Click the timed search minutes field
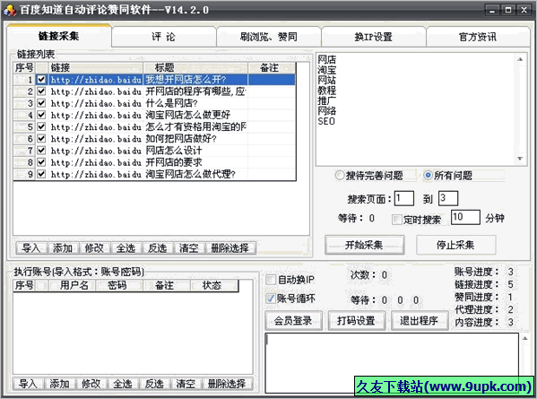 click(x=465, y=217)
